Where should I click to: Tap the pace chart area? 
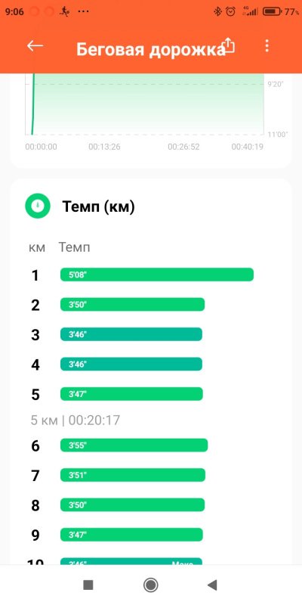point(144,104)
